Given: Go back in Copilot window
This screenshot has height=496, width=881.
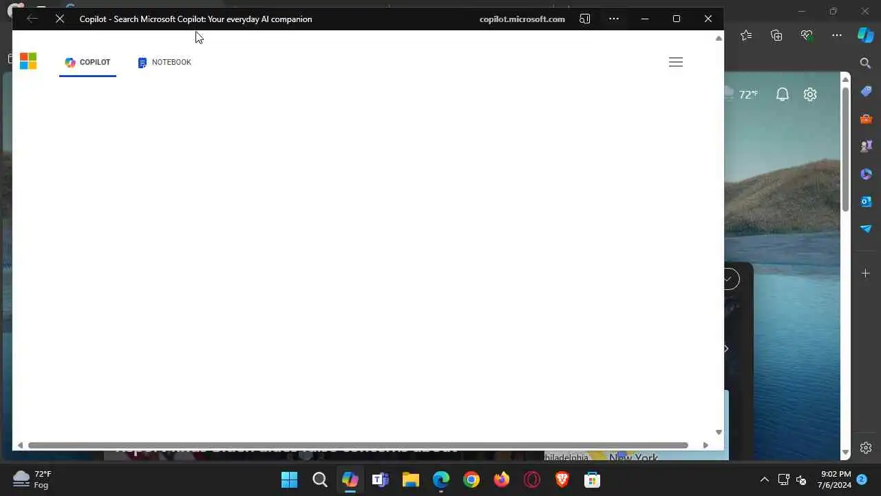Looking at the screenshot, I should (32, 19).
